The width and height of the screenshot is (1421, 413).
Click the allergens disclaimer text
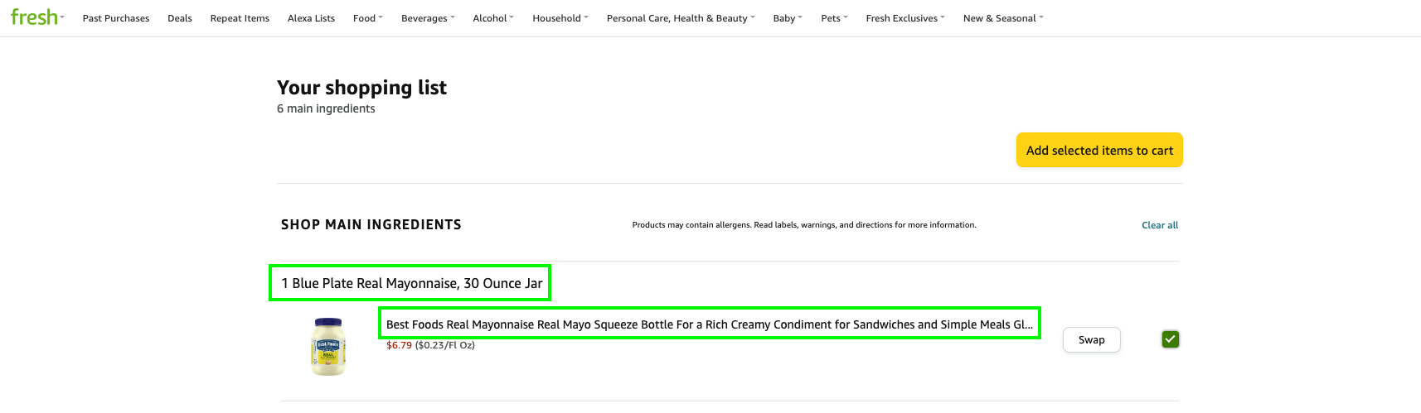pos(804,225)
